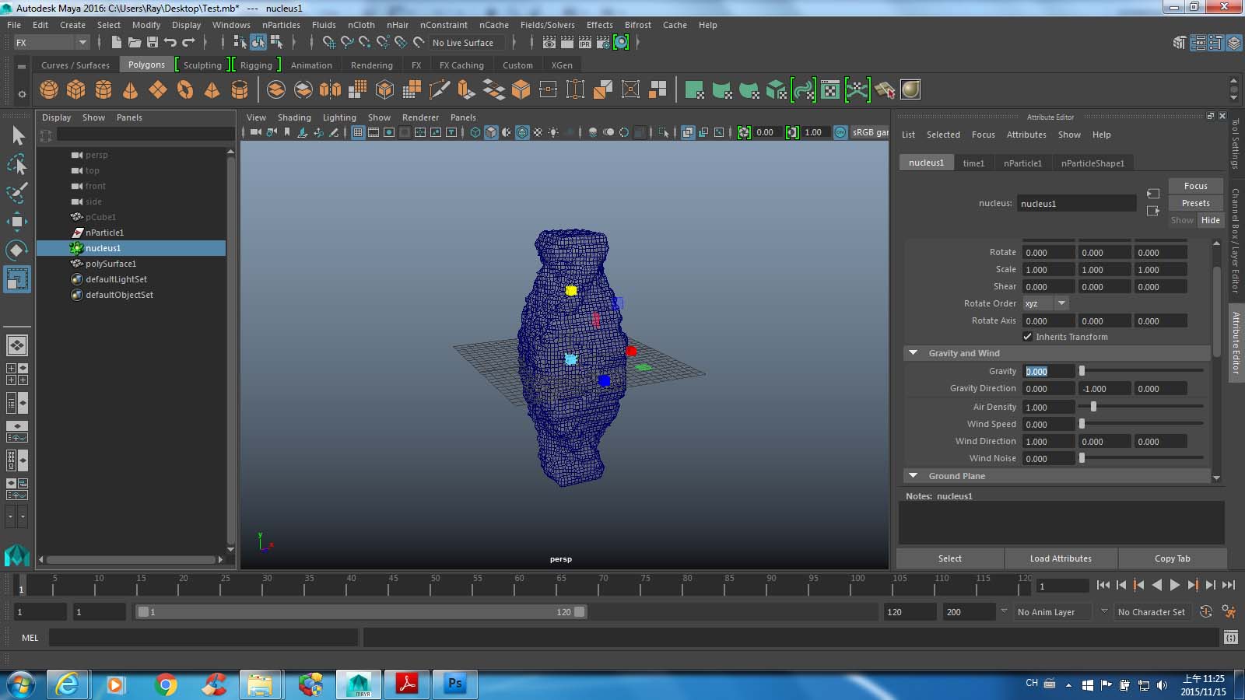The height and width of the screenshot is (700, 1245).
Task: Create a polygon sphere from the Polygons shelf
Action: point(48,89)
